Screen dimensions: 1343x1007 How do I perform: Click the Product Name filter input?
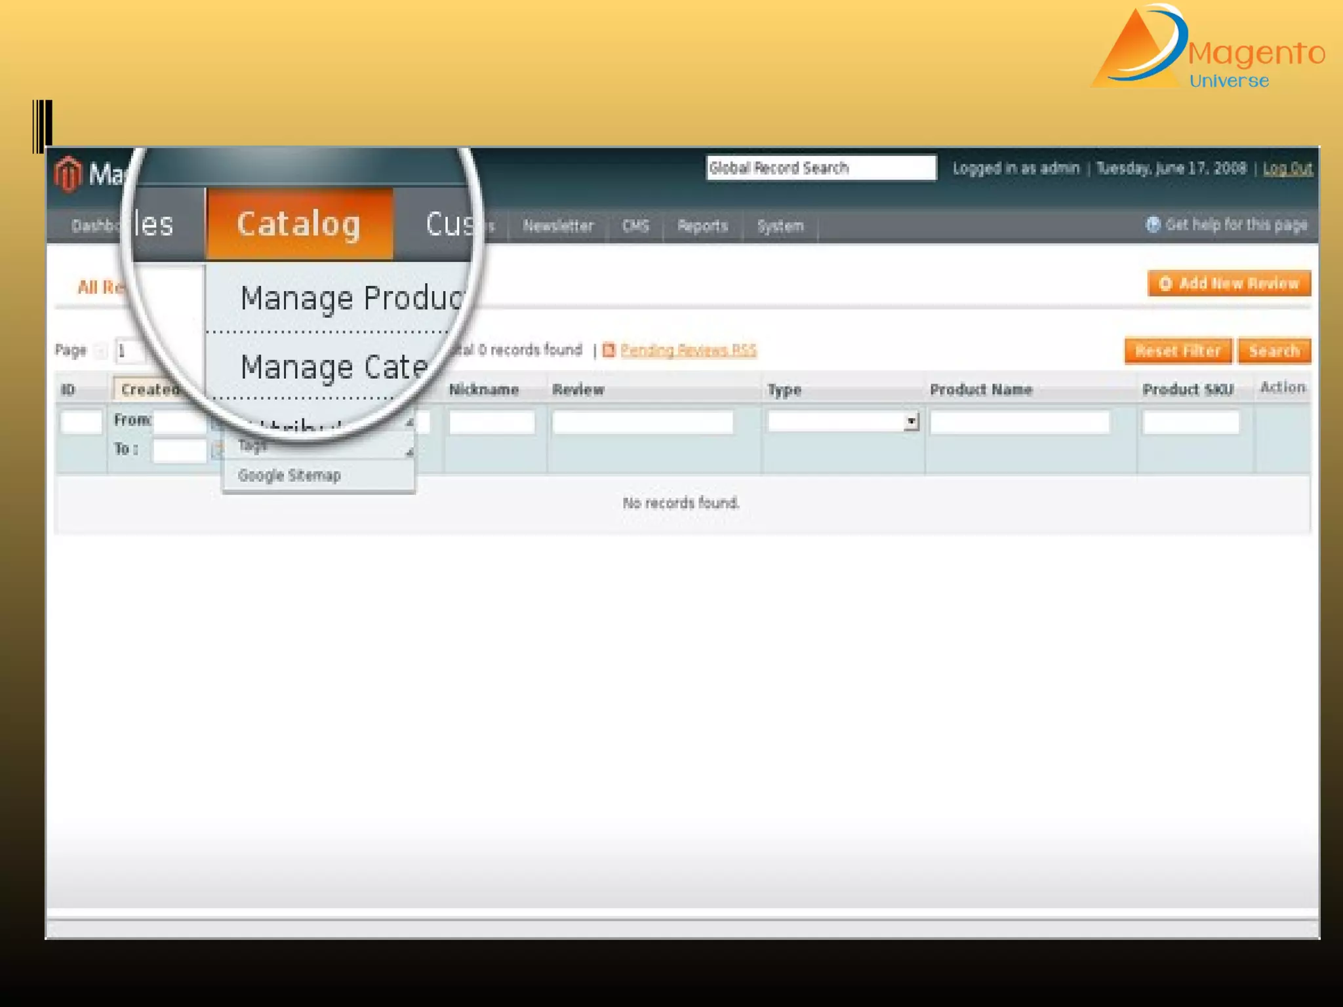[1020, 422]
